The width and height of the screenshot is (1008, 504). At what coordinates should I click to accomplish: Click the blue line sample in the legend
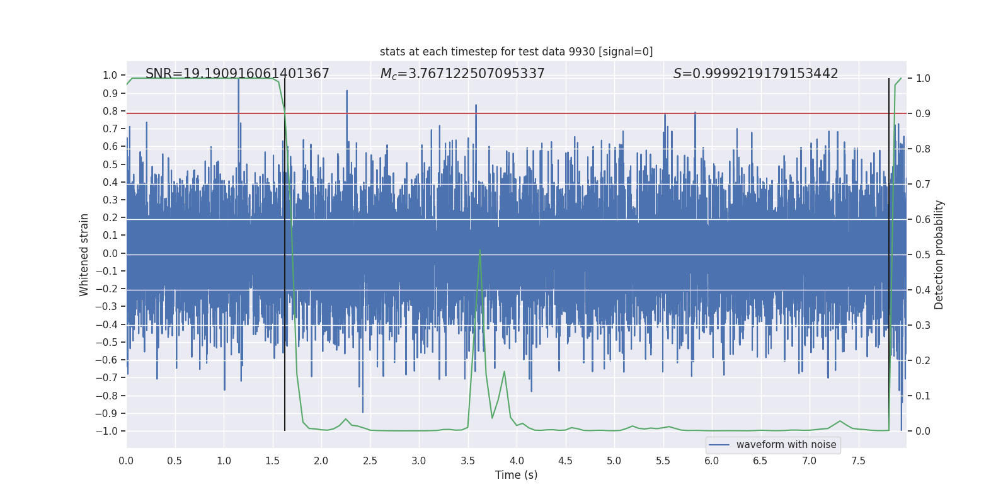(719, 445)
